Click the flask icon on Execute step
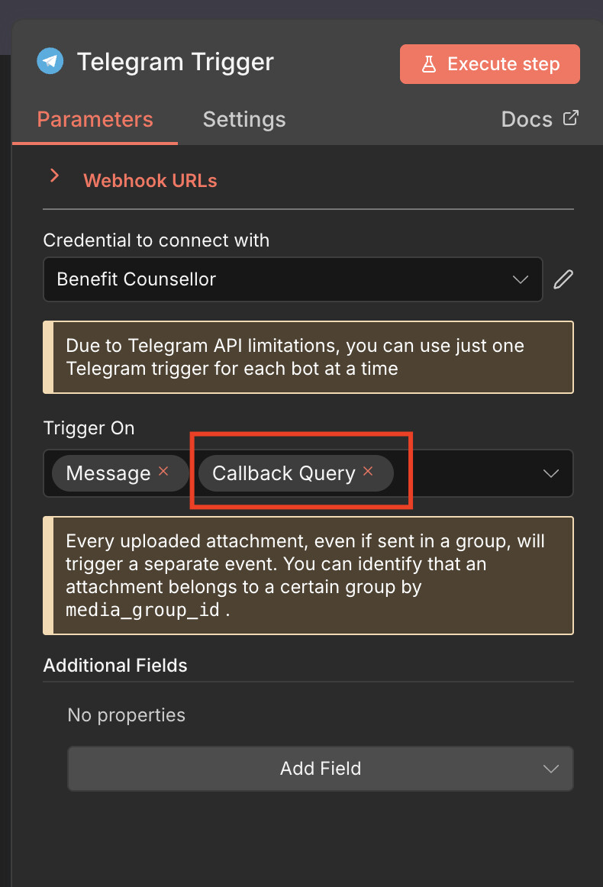 [429, 64]
